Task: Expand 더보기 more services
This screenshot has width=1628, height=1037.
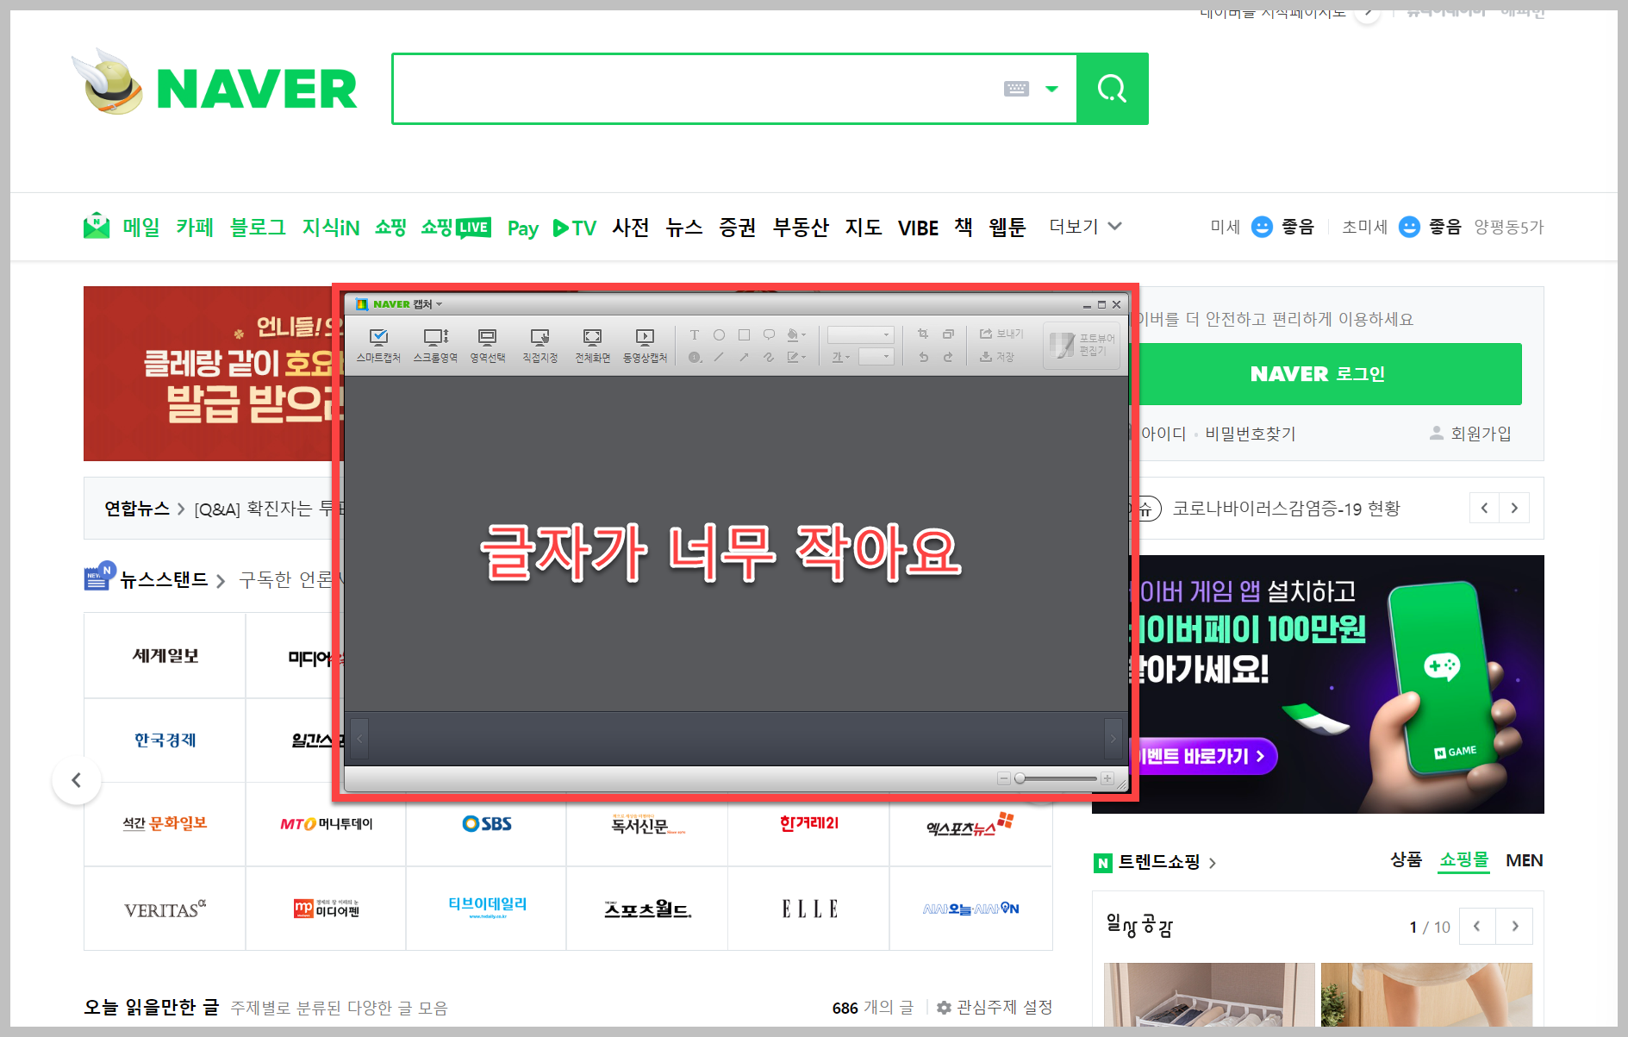Action: 1085,226
